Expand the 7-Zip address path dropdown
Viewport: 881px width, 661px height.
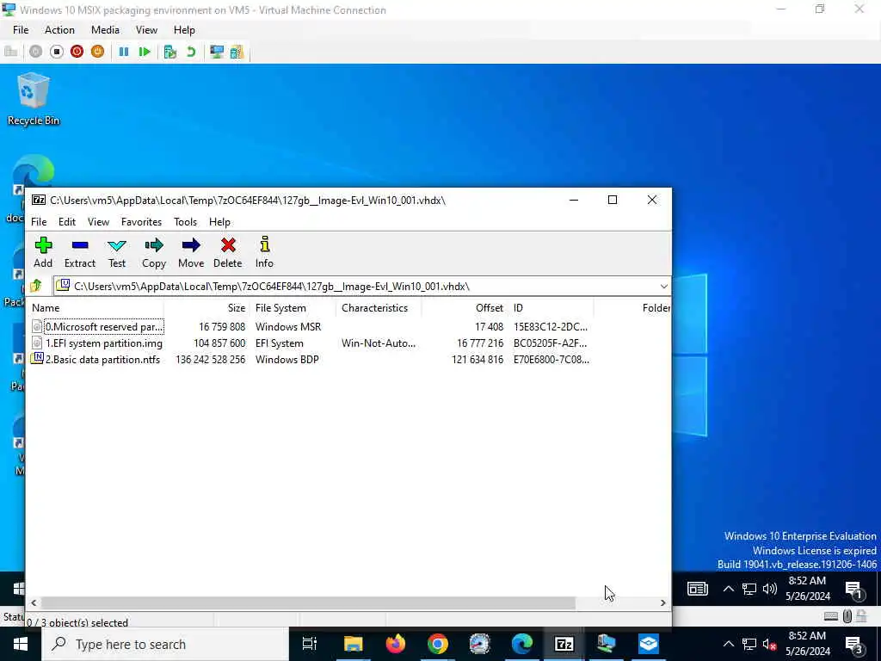tap(663, 287)
